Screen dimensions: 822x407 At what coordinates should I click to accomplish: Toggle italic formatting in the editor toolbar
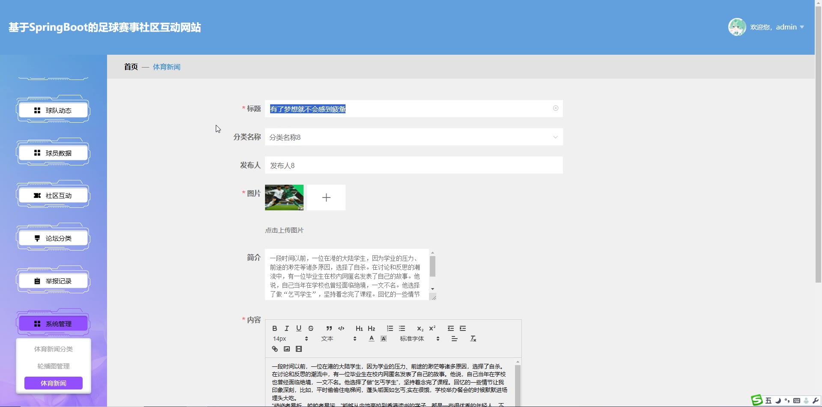click(286, 328)
